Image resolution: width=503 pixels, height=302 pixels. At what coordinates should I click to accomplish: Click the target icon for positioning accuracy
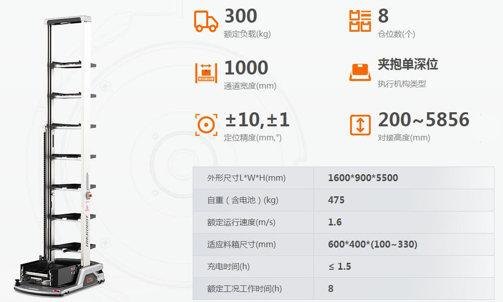(206, 124)
